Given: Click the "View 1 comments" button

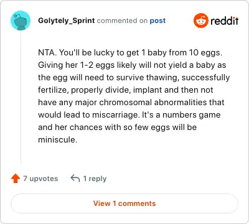Looking at the screenshot, I should pyautogui.click(x=125, y=203).
